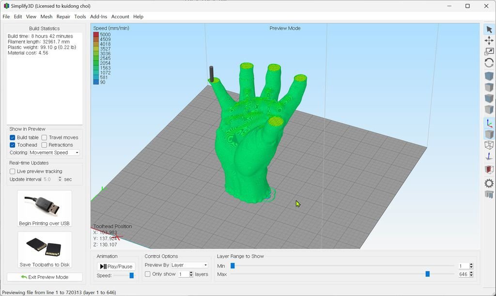Open the Mesh menu

(x=46, y=16)
